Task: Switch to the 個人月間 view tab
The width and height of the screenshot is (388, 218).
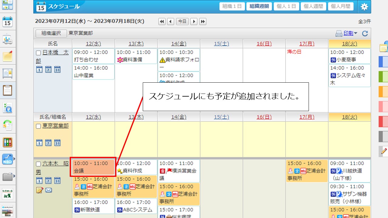Action: point(341,7)
